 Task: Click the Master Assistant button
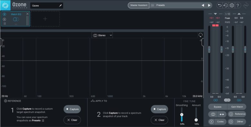[x=139, y=5]
